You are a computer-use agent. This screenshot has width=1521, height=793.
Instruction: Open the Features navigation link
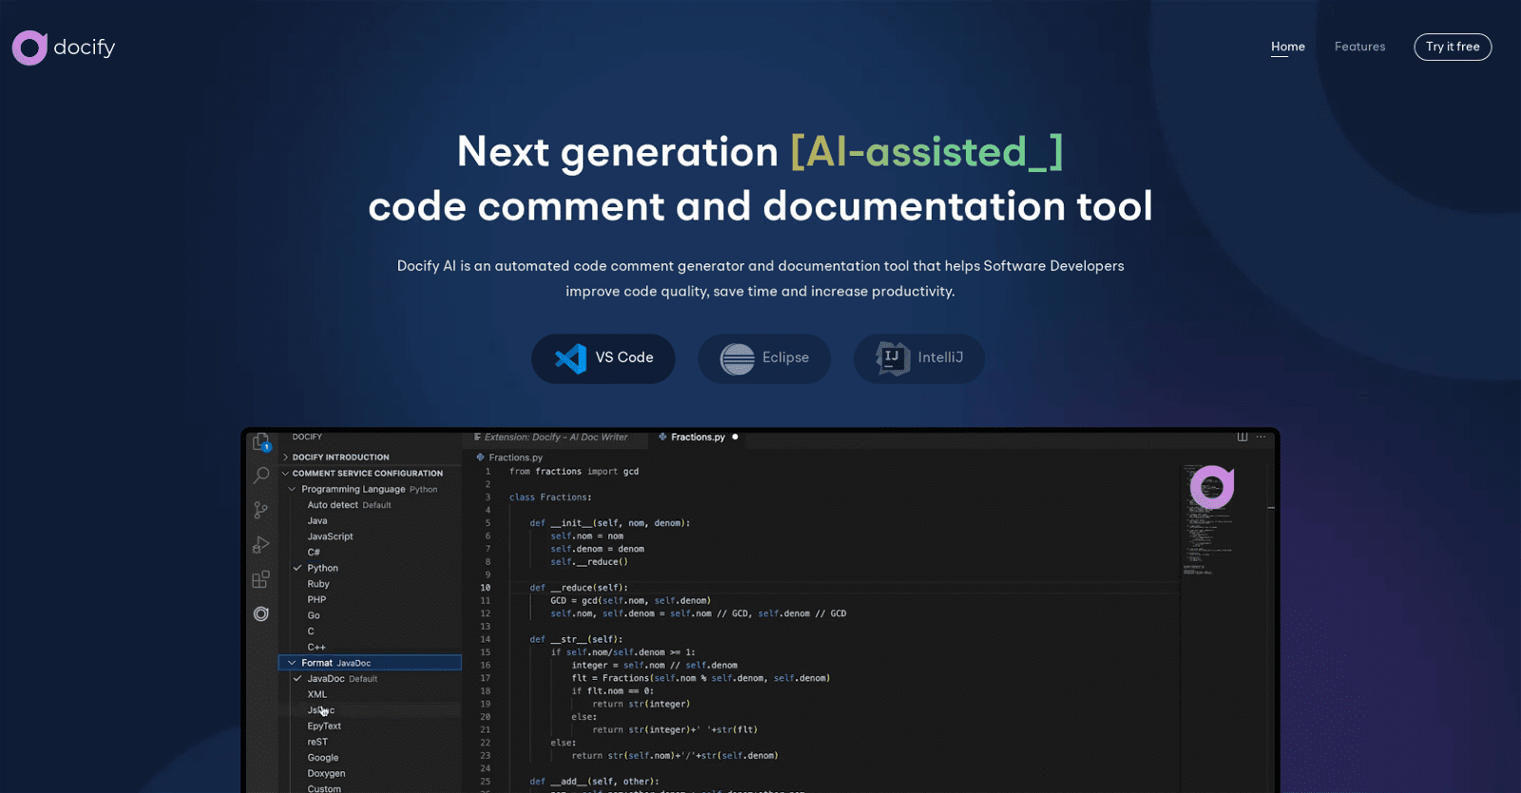(1359, 47)
